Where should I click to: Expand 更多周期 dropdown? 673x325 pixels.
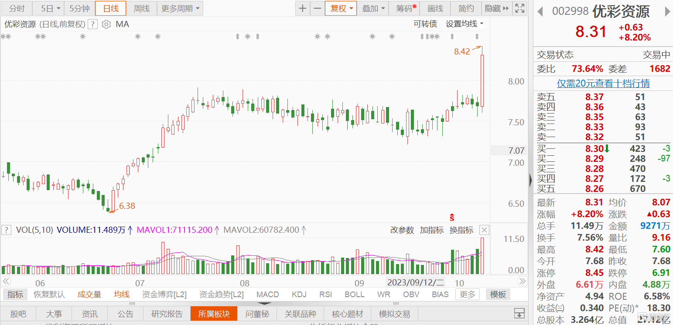click(180, 8)
